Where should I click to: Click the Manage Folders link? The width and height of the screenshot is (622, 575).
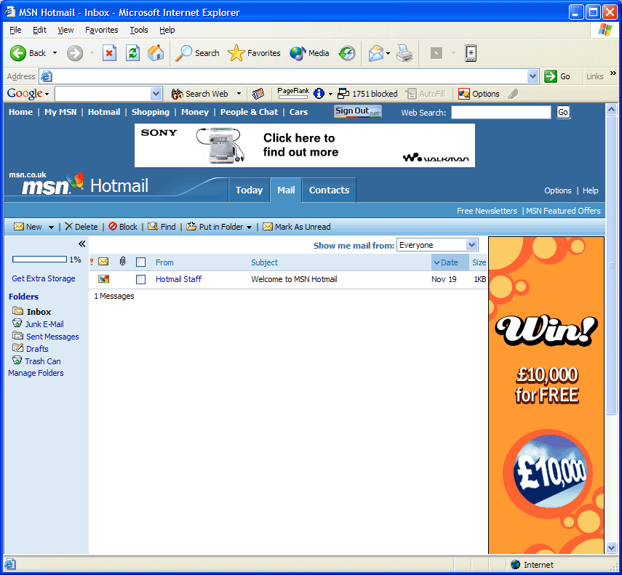coord(36,373)
